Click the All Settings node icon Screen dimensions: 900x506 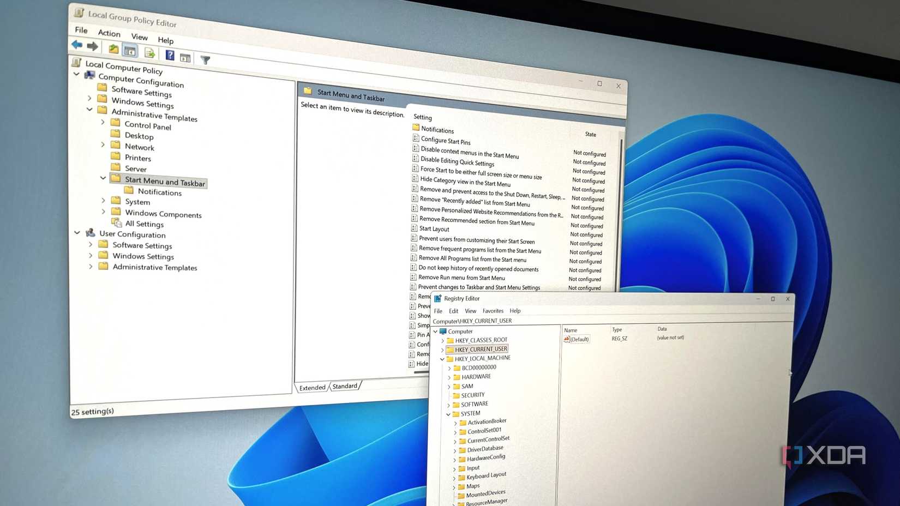[116, 222]
